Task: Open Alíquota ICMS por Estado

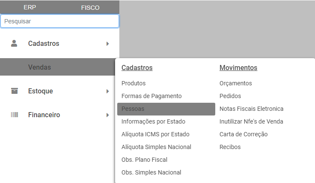Action: (155, 134)
